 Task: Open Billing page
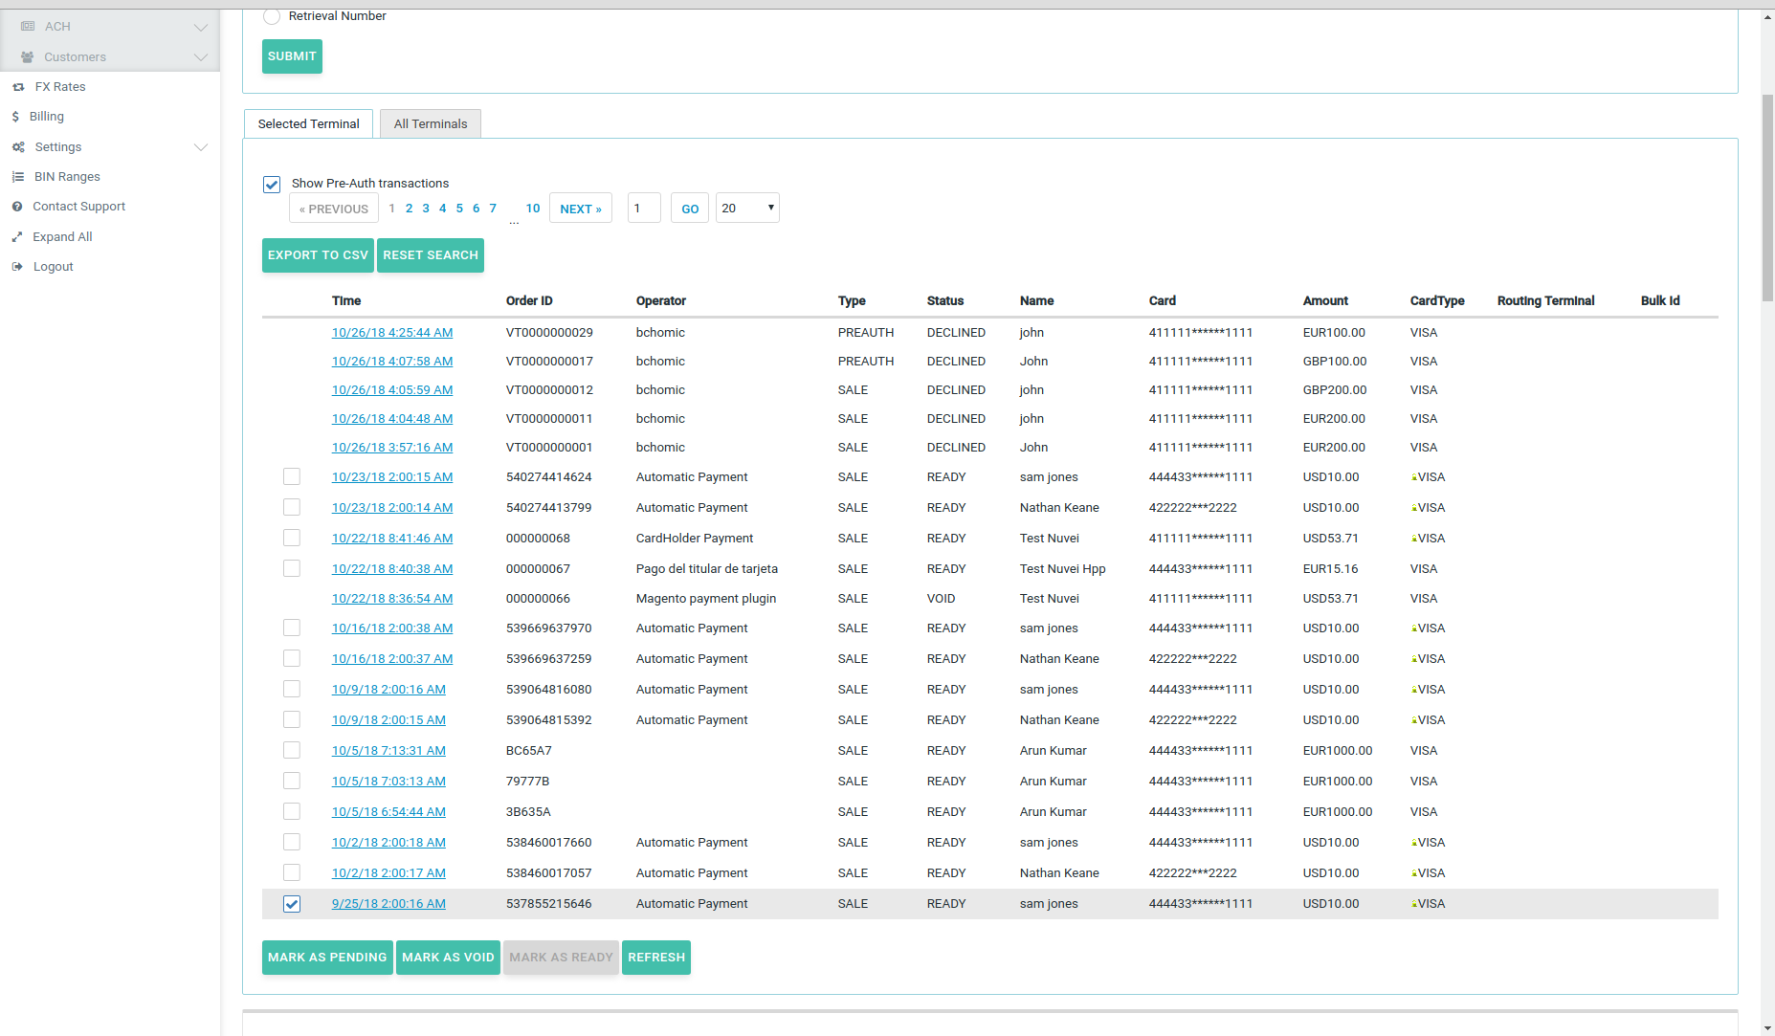pos(47,117)
